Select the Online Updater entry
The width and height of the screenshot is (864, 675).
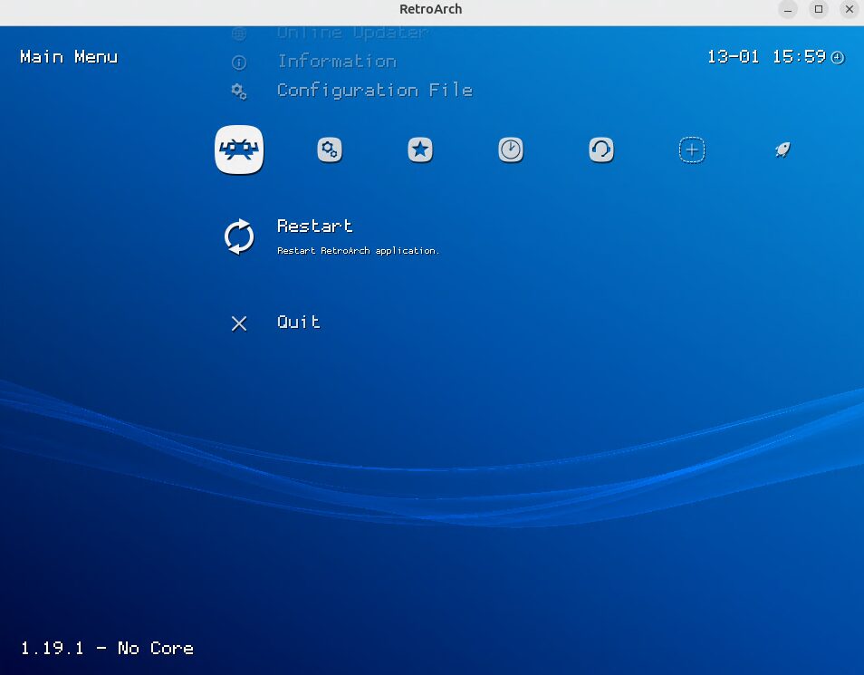pyautogui.click(x=352, y=34)
